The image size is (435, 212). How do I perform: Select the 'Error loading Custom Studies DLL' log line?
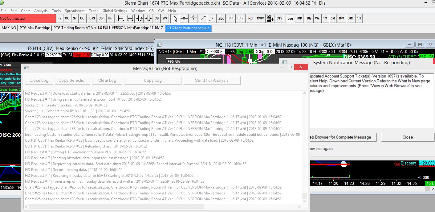click(x=162, y=135)
